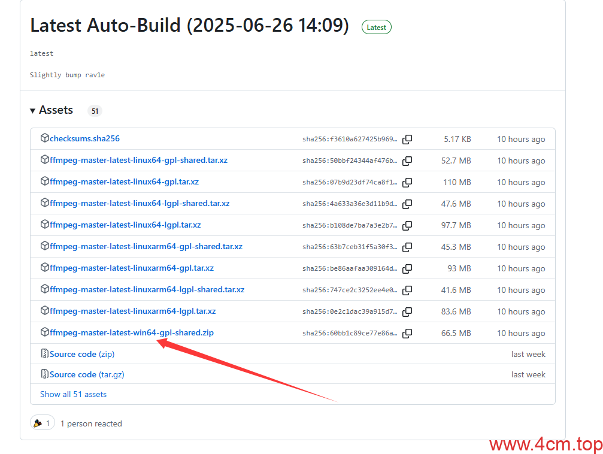Copy hash of linux64-gpl.tar.xz asset
603x454 pixels.
point(407,182)
